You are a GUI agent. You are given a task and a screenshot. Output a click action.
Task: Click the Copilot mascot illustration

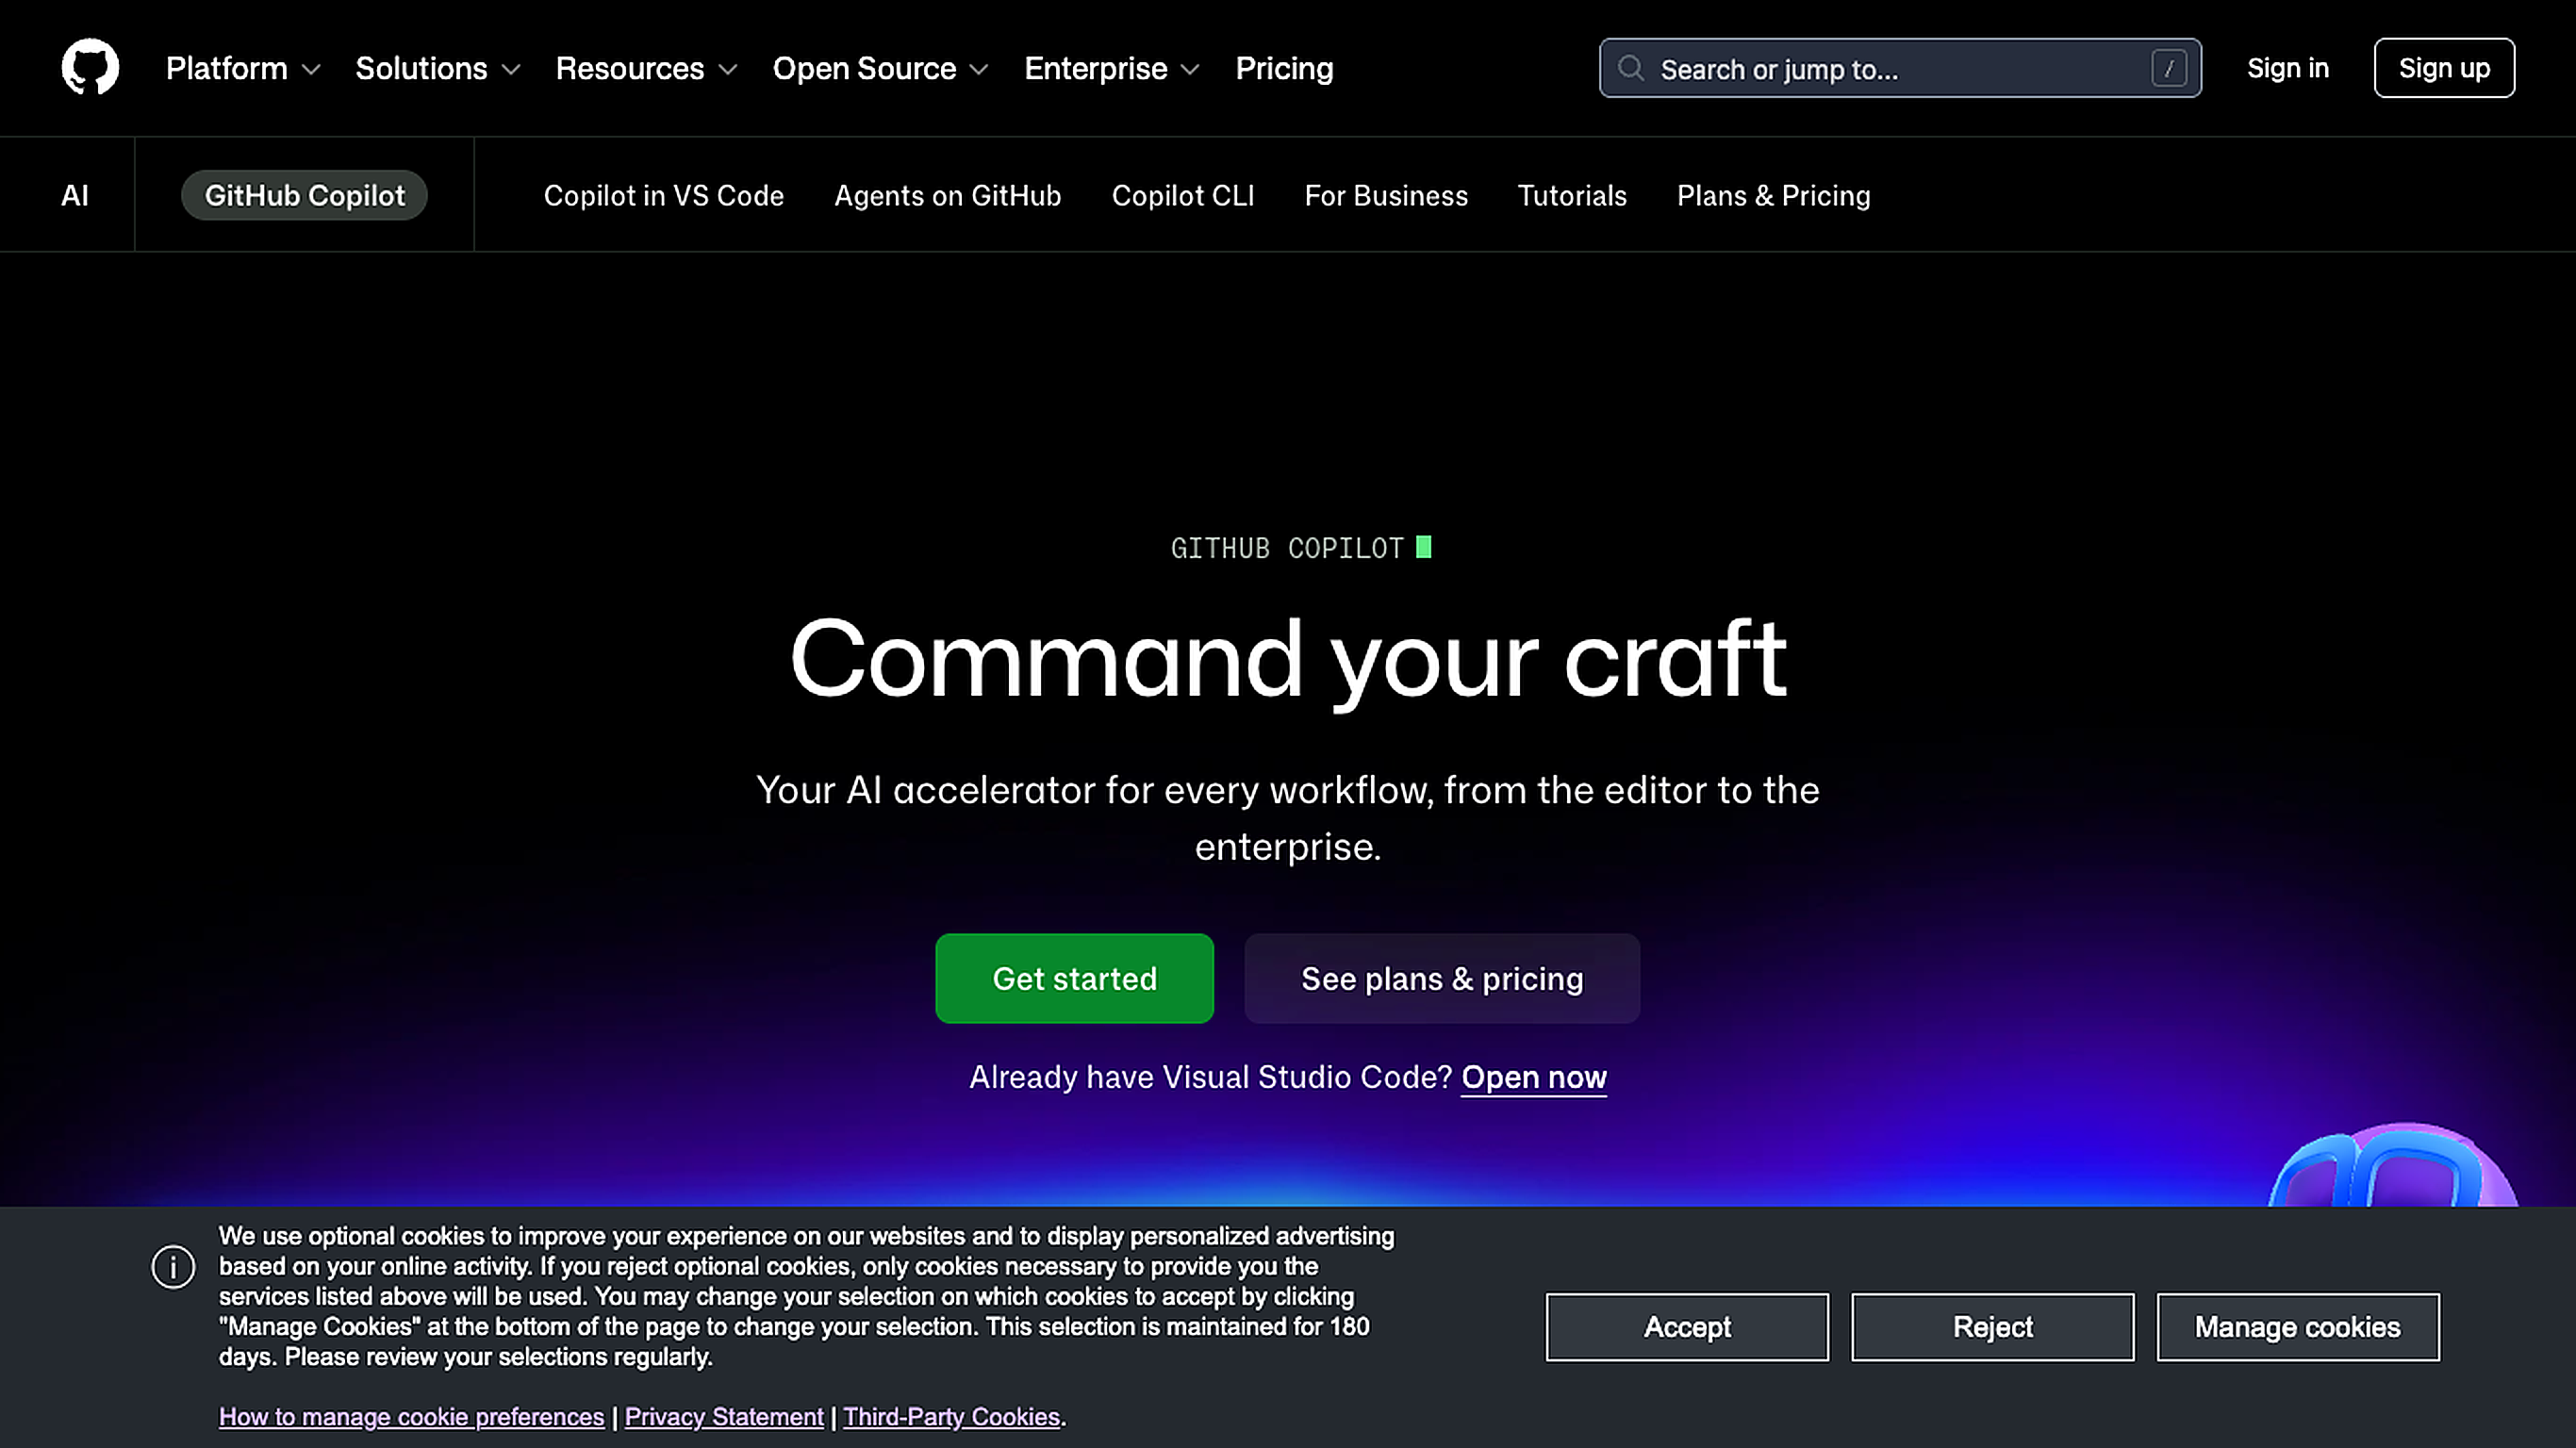pyautogui.click(x=2393, y=1165)
